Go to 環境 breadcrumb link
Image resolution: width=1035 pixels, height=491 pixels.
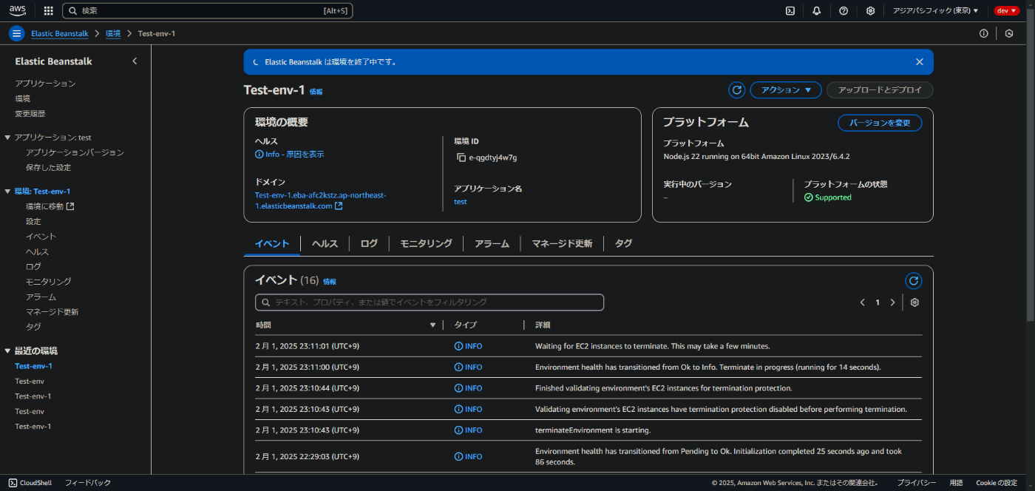(x=113, y=34)
